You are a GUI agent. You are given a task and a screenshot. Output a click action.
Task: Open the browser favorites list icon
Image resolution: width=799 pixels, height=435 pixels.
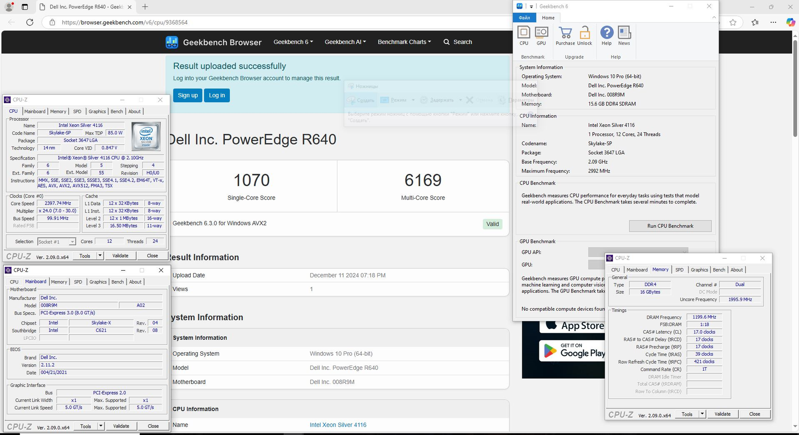pyautogui.click(x=755, y=22)
